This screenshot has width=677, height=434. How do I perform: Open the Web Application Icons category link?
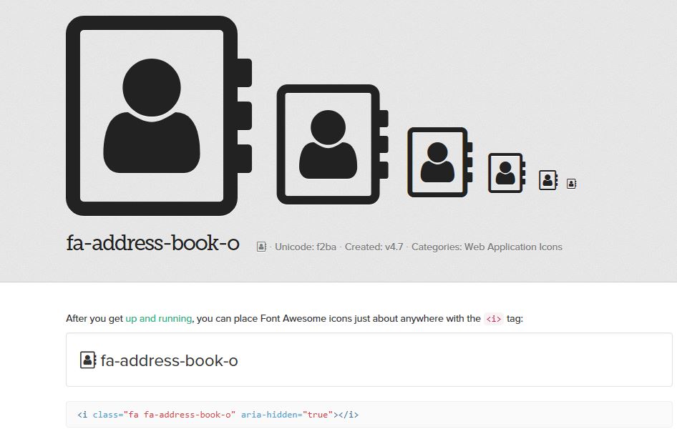(x=513, y=247)
